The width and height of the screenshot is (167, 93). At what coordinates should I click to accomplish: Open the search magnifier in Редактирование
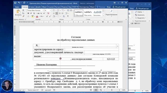click(x=111, y=11)
